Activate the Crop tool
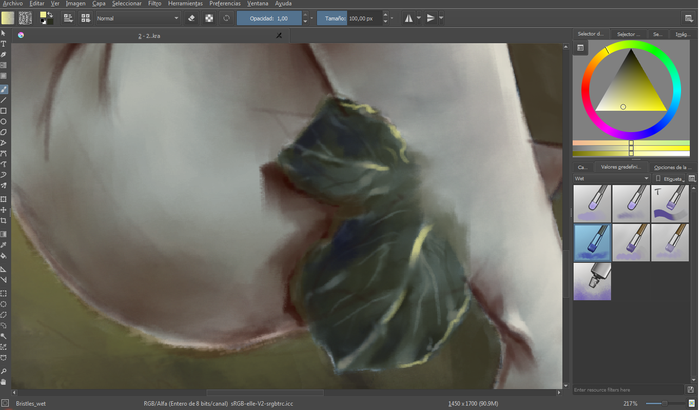This screenshot has height=410, width=700. pos(3,221)
